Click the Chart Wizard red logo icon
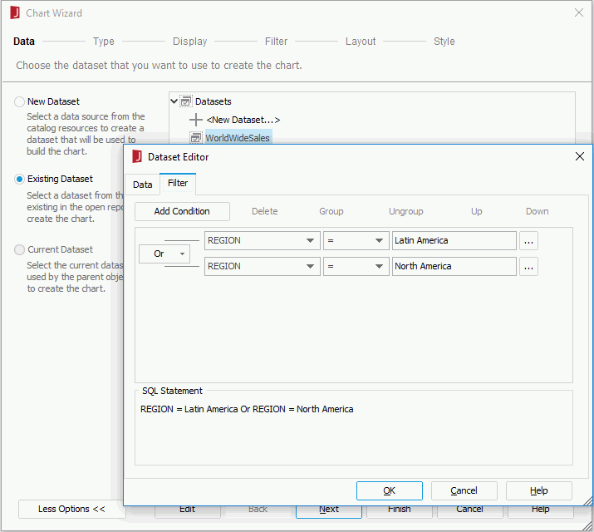The height and width of the screenshot is (532, 594). (15, 12)
